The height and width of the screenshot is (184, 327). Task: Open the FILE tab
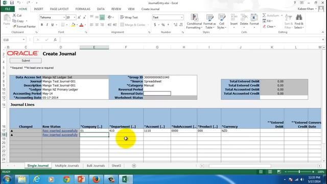(8, 9)
